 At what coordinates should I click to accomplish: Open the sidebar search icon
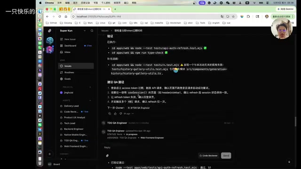pyautogui.click(x=92, y=31)
